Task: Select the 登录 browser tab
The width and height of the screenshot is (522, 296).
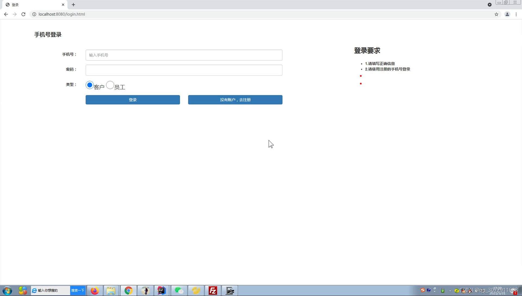Action: [x=33, y=5]
